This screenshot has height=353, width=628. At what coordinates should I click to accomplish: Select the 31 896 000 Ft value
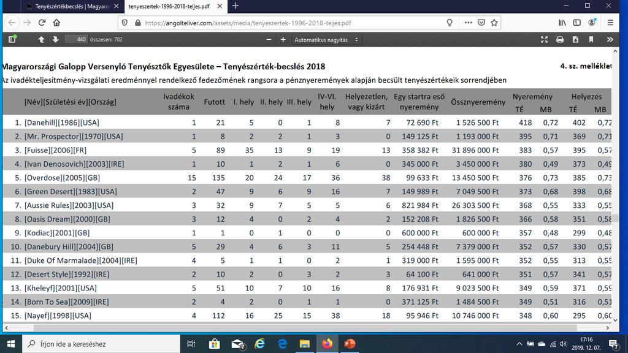click(x=475, y=150)
